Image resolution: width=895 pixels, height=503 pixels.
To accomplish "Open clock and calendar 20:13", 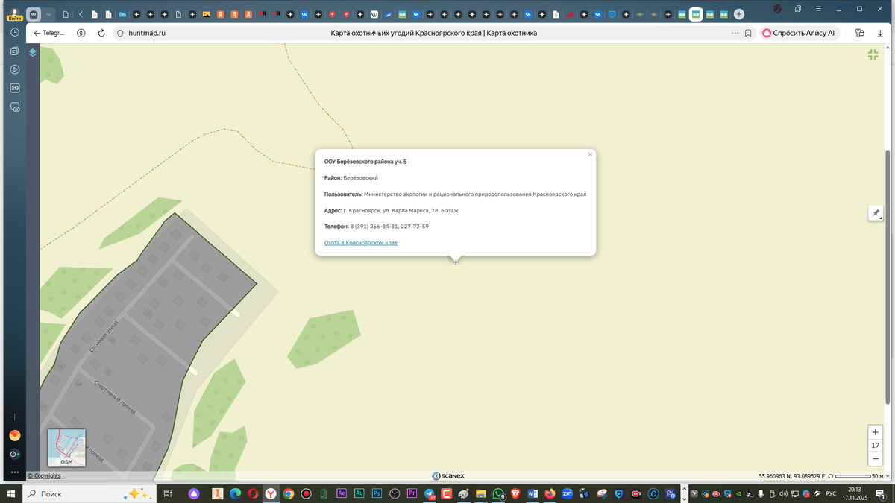I will point(853,493).
